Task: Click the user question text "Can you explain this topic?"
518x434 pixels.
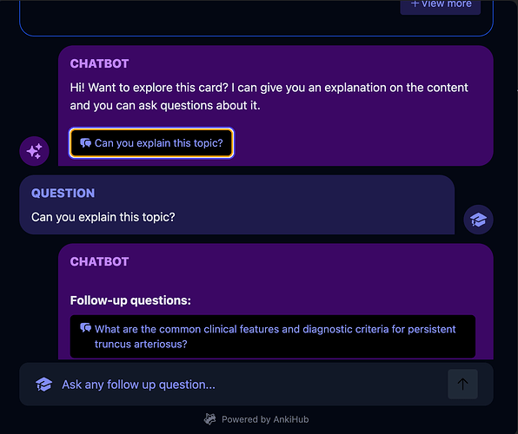Action: tap(103, 217)
